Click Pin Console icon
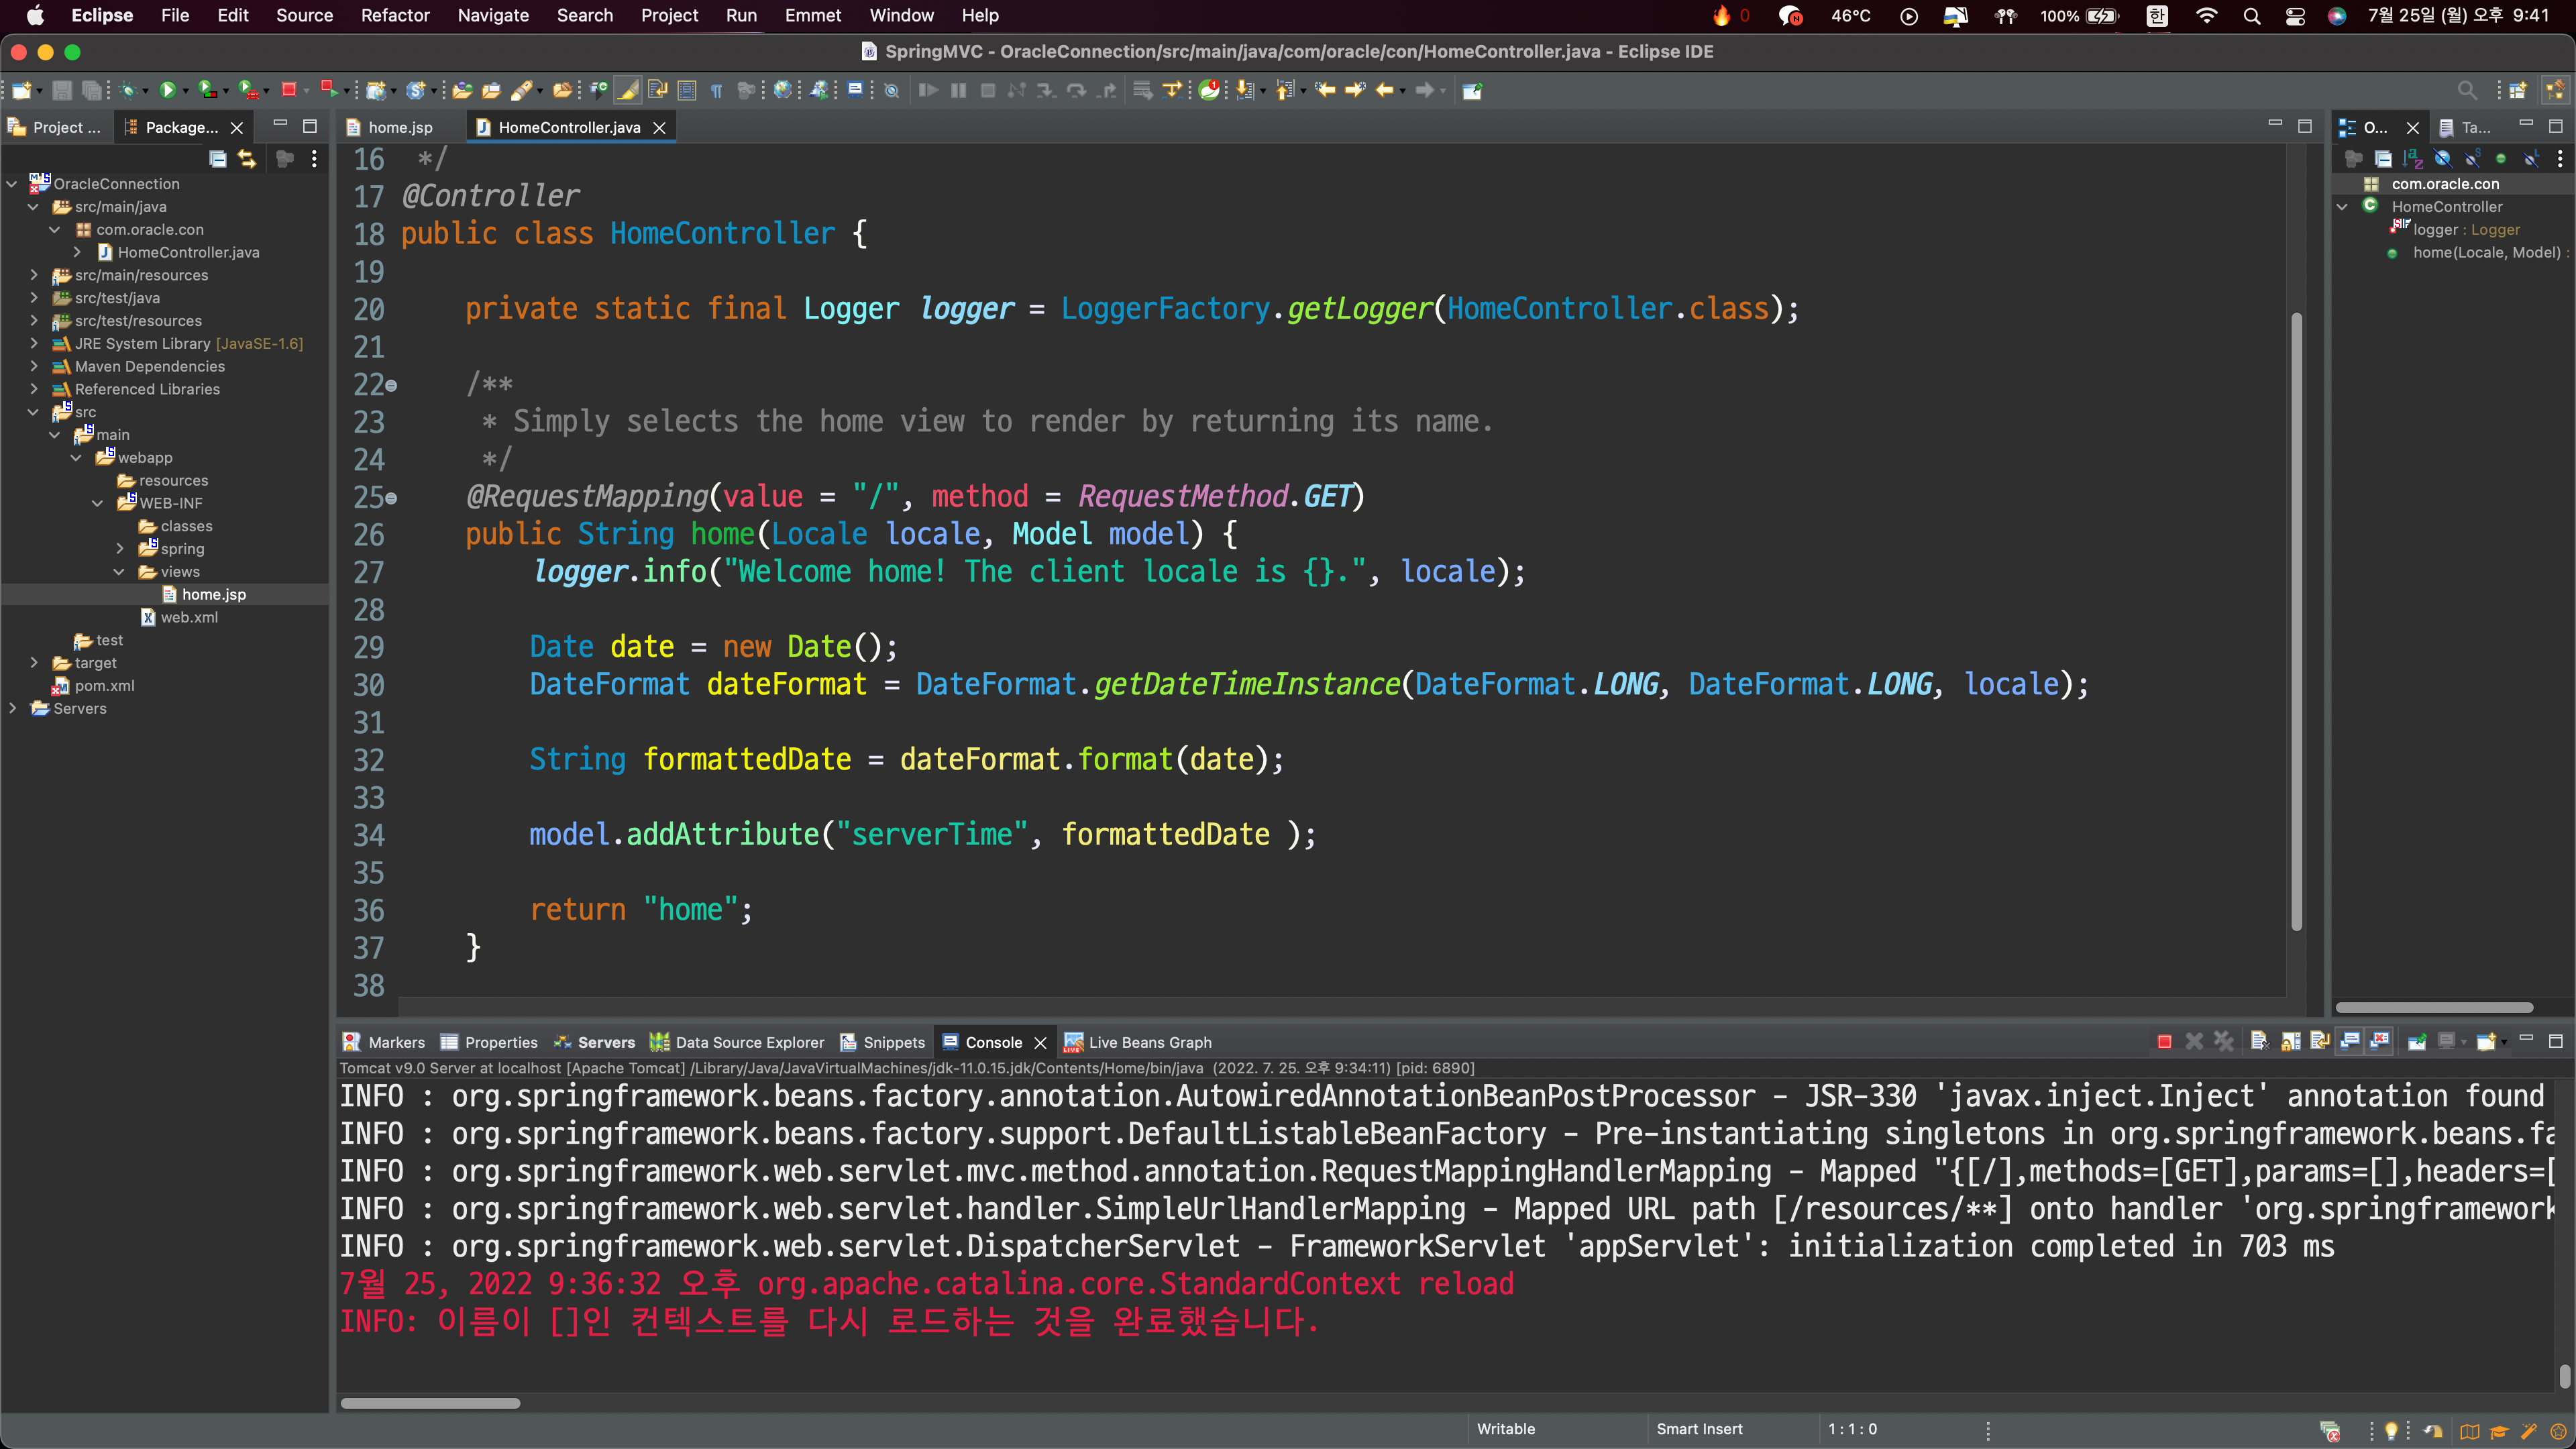Image resolution: width=2576 pixels, height=1449 pixels. 2416,1042
